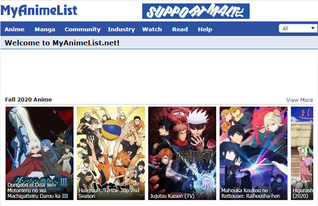
Task: Open Haikyuu!! To the Top 2nd Season poster
Action: click(x=111, y=153)
